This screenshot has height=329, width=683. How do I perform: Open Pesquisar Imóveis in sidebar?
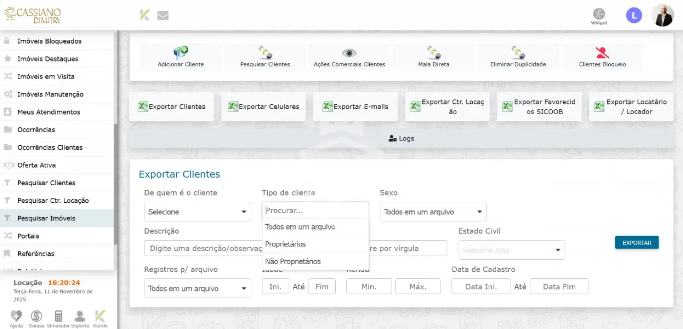(46, 218)
